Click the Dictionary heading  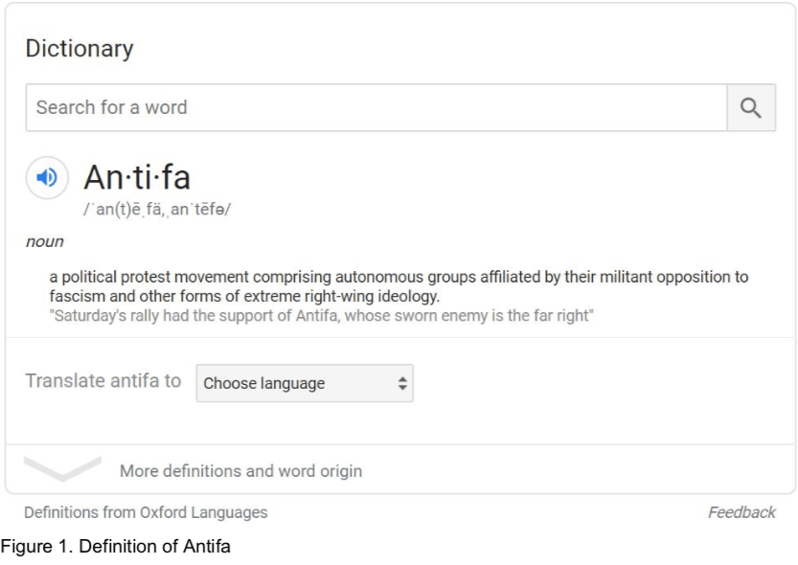point(80,49)
